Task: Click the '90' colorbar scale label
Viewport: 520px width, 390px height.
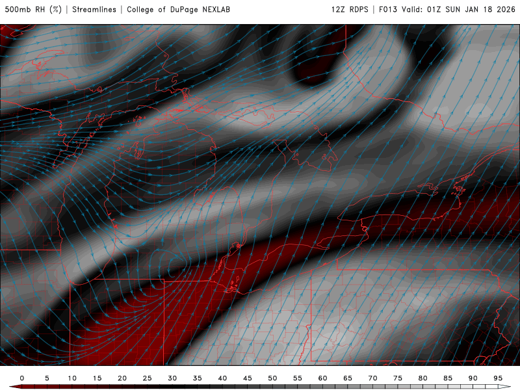Action: [473, 378]
